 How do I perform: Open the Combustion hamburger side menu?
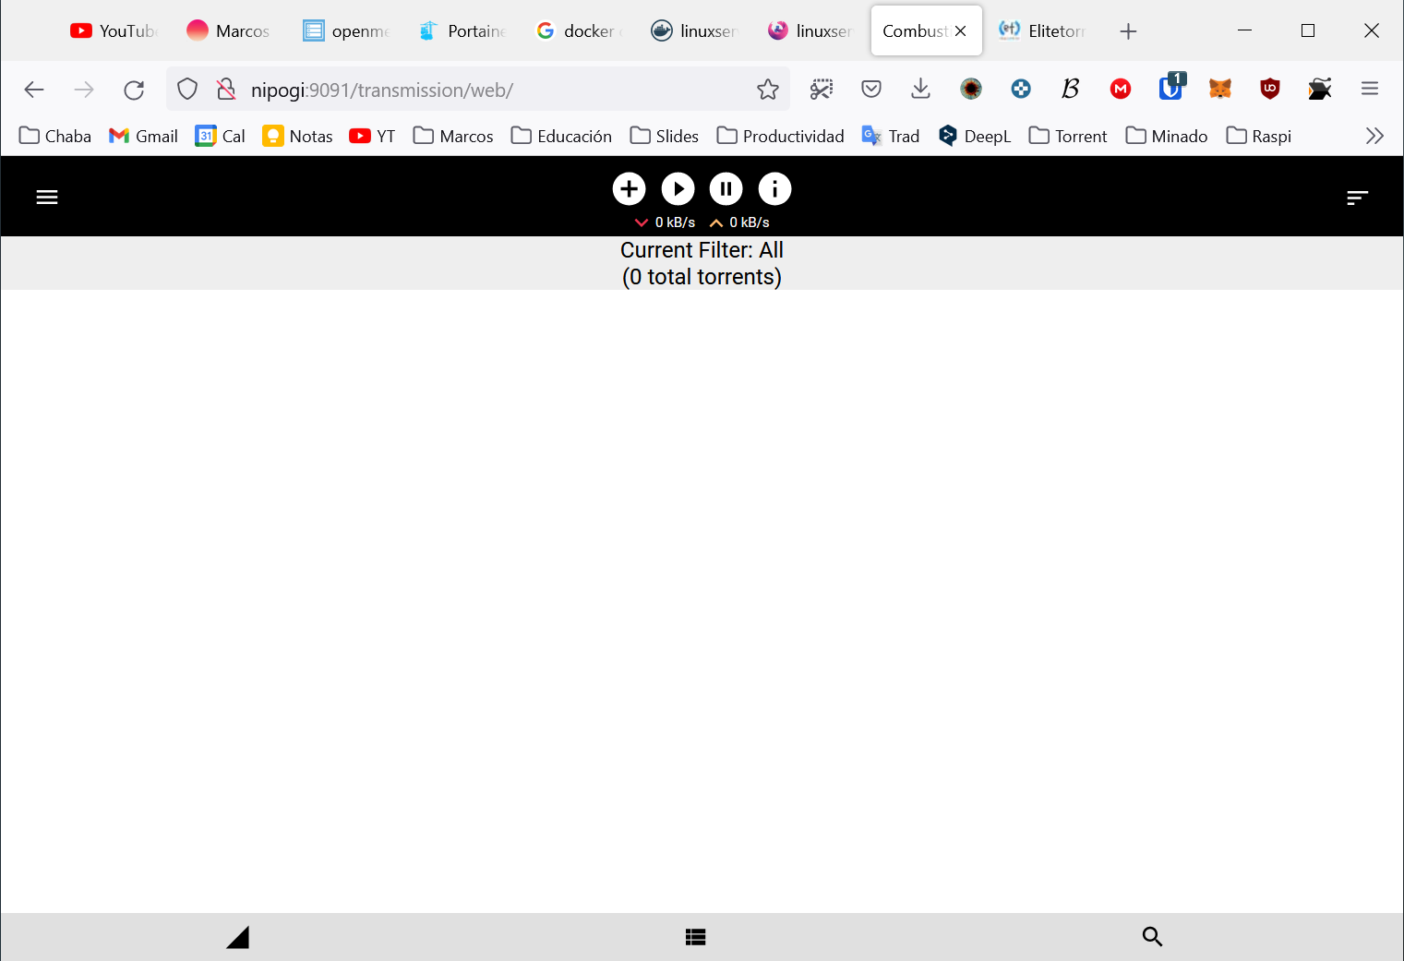pyautogui.click(x=47, y=198)
